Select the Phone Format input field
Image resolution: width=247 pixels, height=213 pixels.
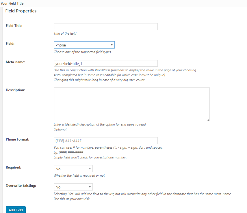point(105,141)
